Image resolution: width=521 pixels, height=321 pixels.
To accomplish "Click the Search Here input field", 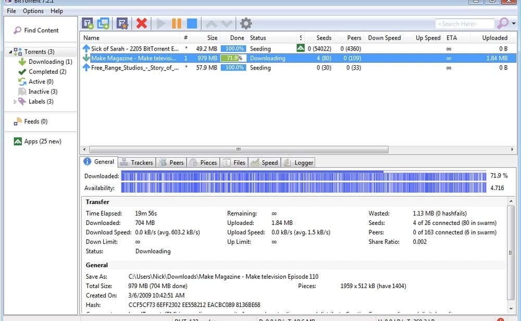I will pos(465,24).
